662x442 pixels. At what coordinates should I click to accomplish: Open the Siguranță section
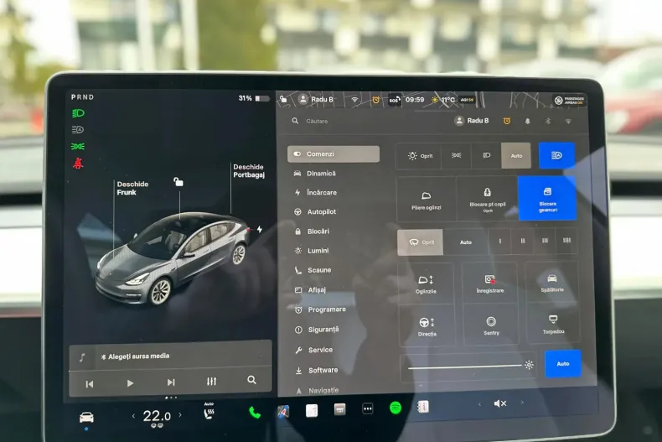[317, 329]
